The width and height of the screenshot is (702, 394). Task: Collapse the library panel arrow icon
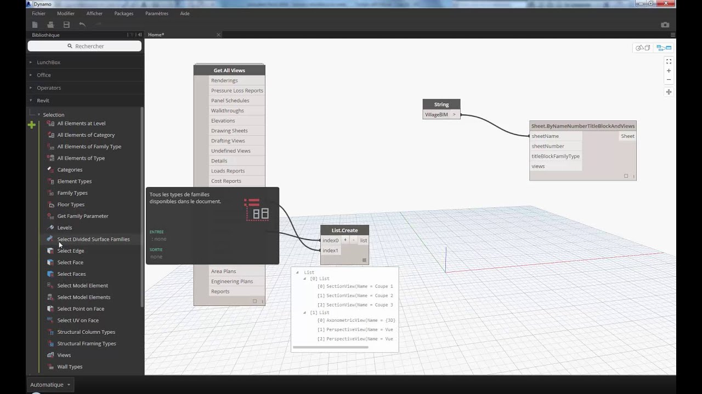(x=139, y=34)
